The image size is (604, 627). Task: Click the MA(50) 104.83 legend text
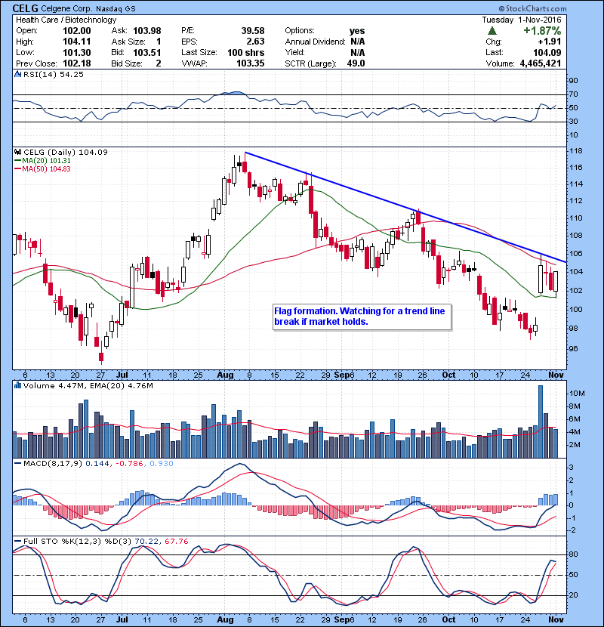[46, 168]
